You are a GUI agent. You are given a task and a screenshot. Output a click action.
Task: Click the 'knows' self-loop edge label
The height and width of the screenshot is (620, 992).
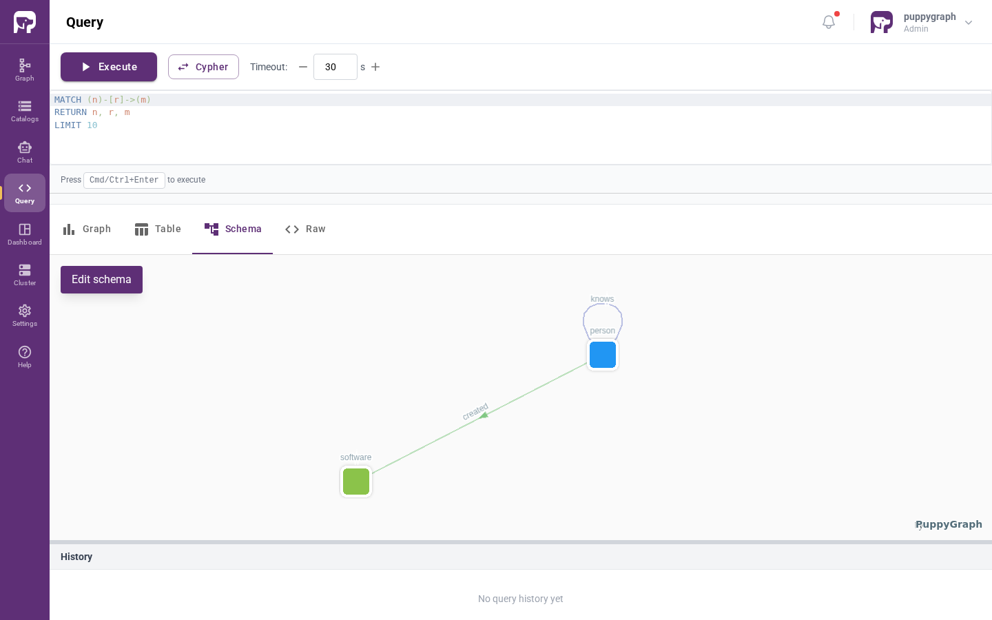(602, 299)
